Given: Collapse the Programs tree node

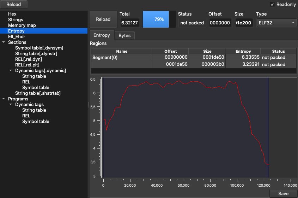Looking at the screenshot, I should 4,99.
